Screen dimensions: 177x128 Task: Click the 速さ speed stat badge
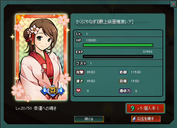click(80, 81)
